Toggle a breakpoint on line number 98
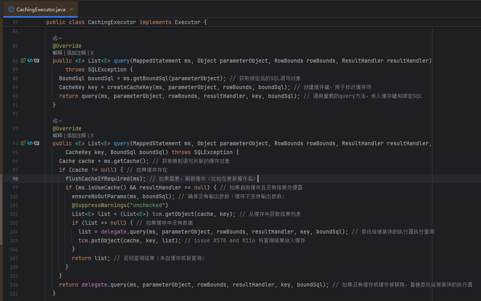This screenshot has height=301, width=481. point(15,179)
